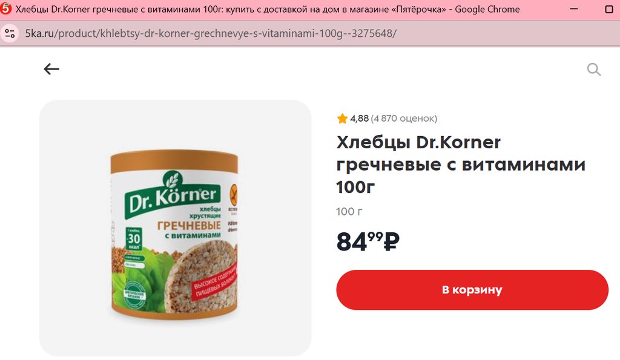
Task: Click the green 30 ккал badge on package
Action: tap(134, 238)
